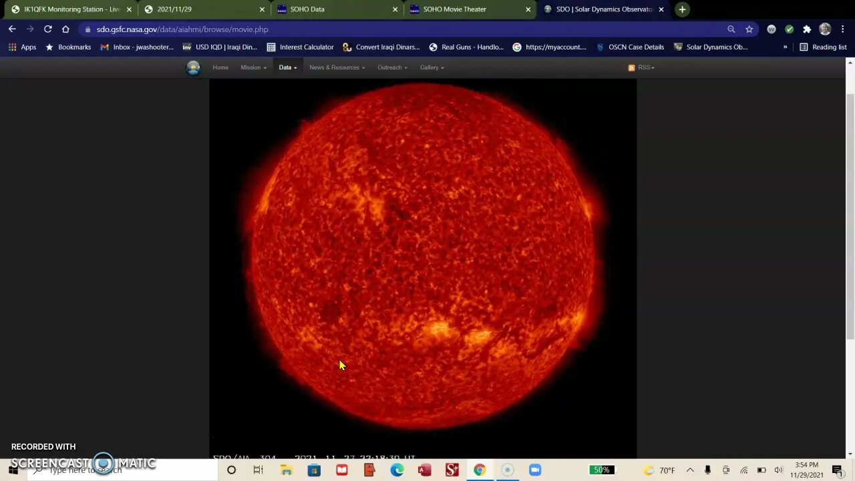This screenshot has width=855, height=481.
Task: Open Task View in taskbar
Action: pos(259,470)
